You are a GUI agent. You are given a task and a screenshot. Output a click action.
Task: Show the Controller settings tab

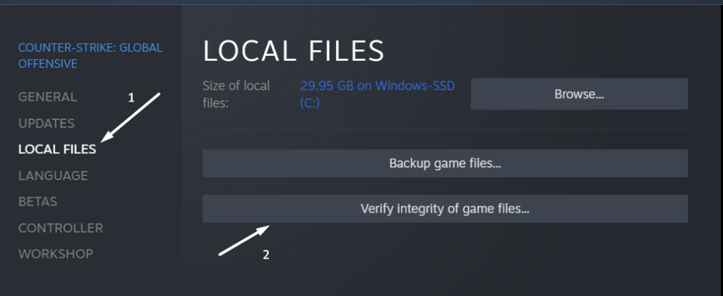tap(61, 227)
